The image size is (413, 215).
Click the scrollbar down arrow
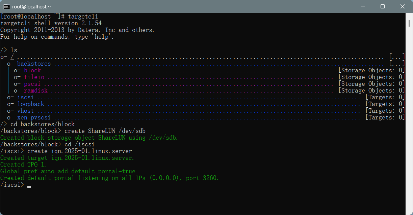click(409, 212)
